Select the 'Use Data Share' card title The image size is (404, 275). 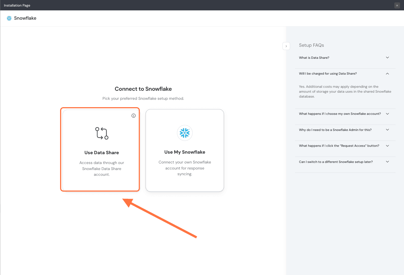(102, 153)
